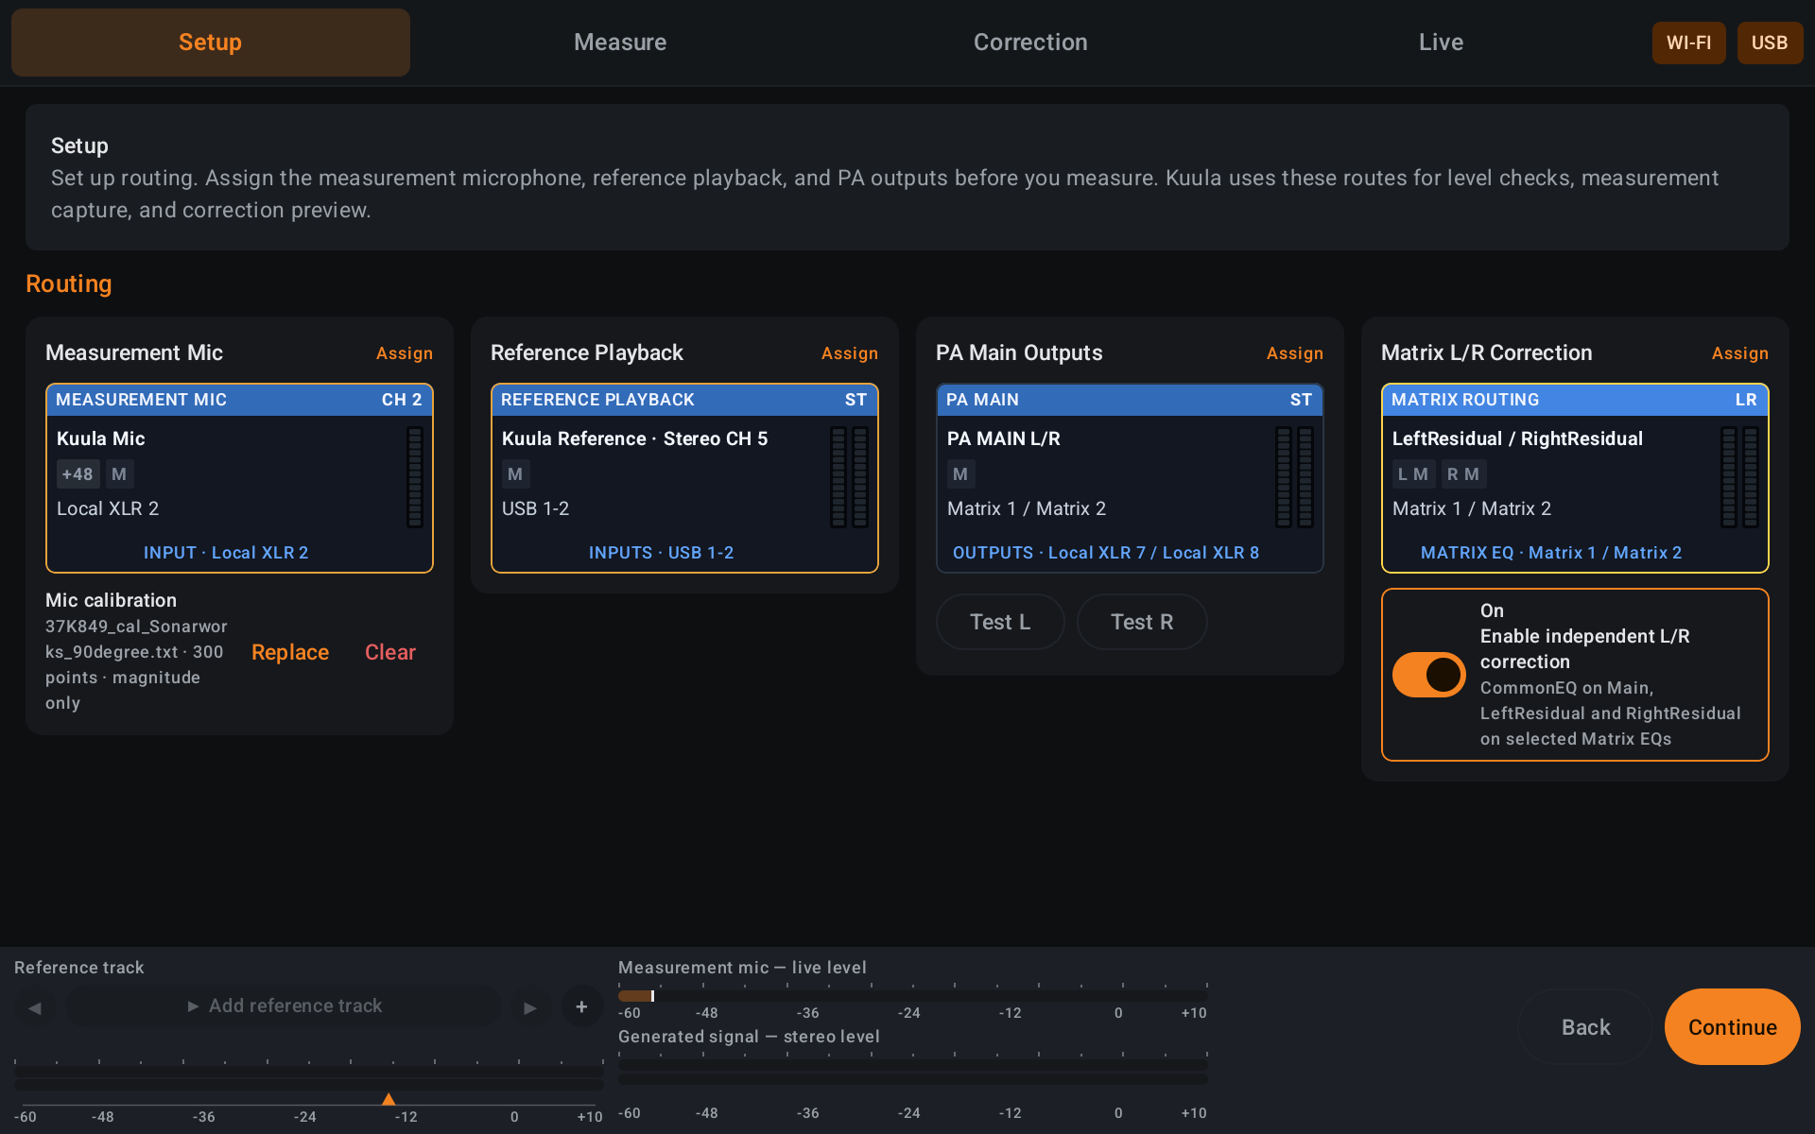Viewport: 1815px width, 1134px height.
Task: Select the USB connection badge
Action: pyautogui.click(x=1770, y=43)
